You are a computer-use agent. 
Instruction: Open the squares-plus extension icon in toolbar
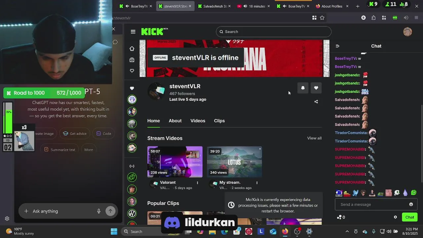click(x=384, y=18)
